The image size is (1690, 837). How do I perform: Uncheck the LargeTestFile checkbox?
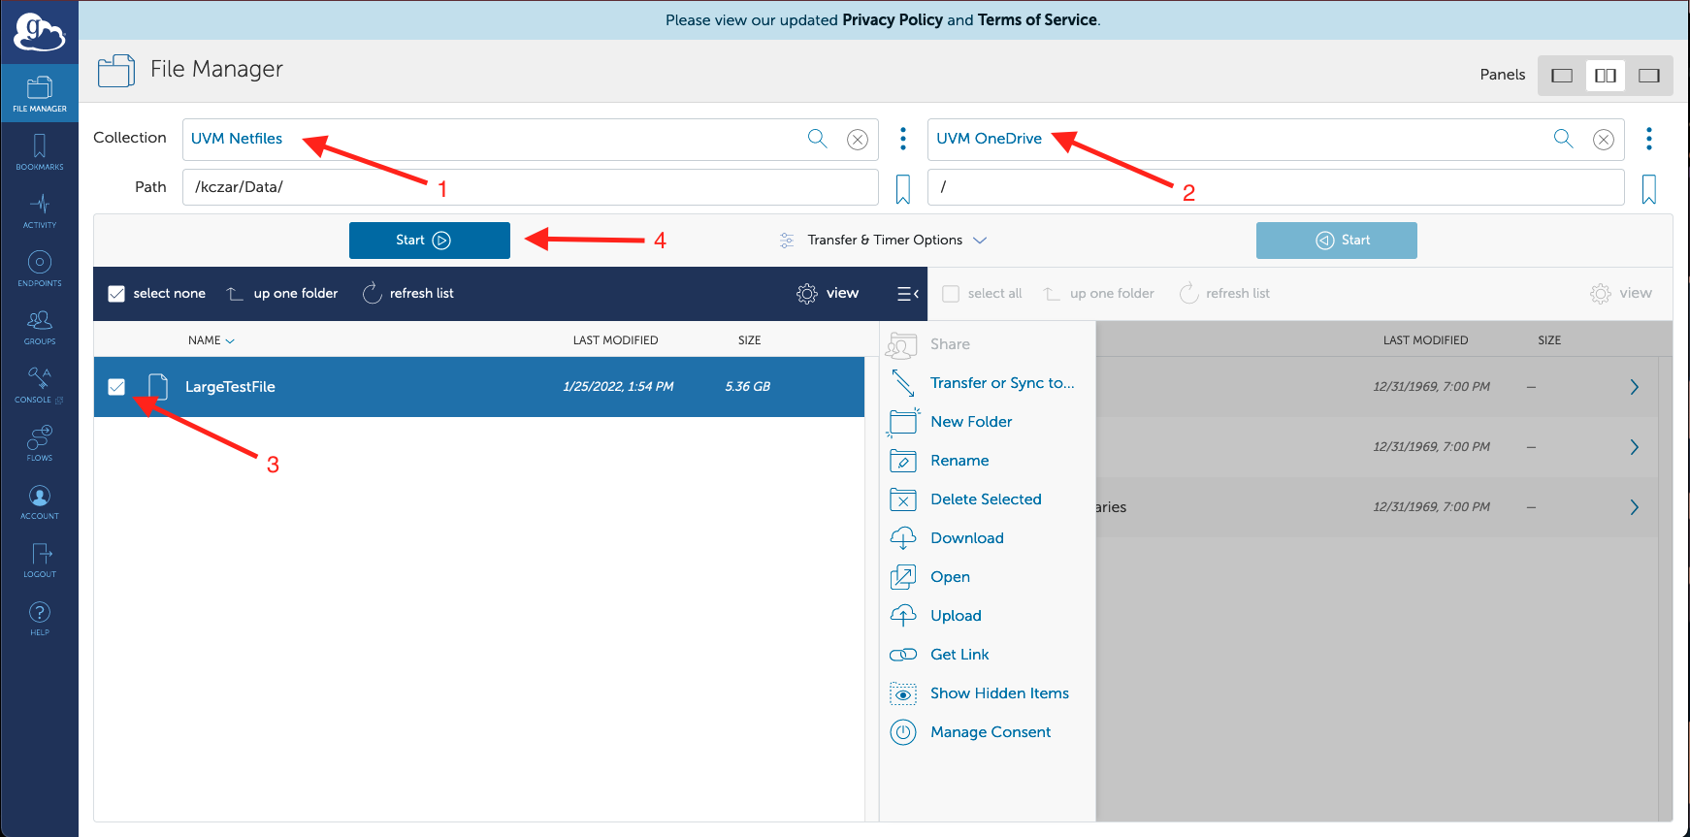coord(116,387)
